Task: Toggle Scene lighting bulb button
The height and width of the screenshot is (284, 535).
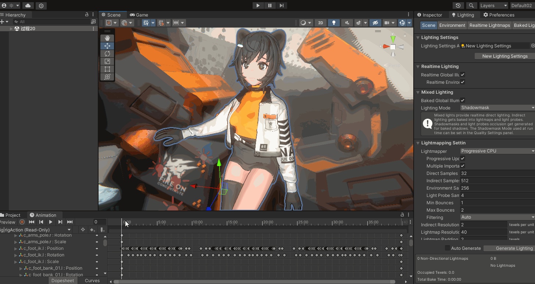Action: 334,23
